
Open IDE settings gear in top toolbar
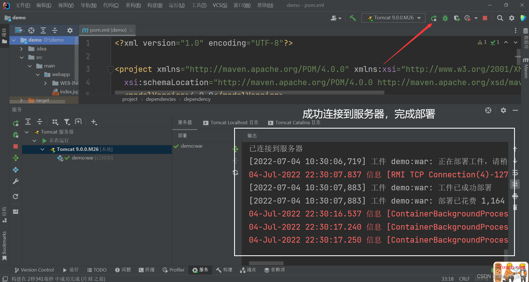pos(512,18)
